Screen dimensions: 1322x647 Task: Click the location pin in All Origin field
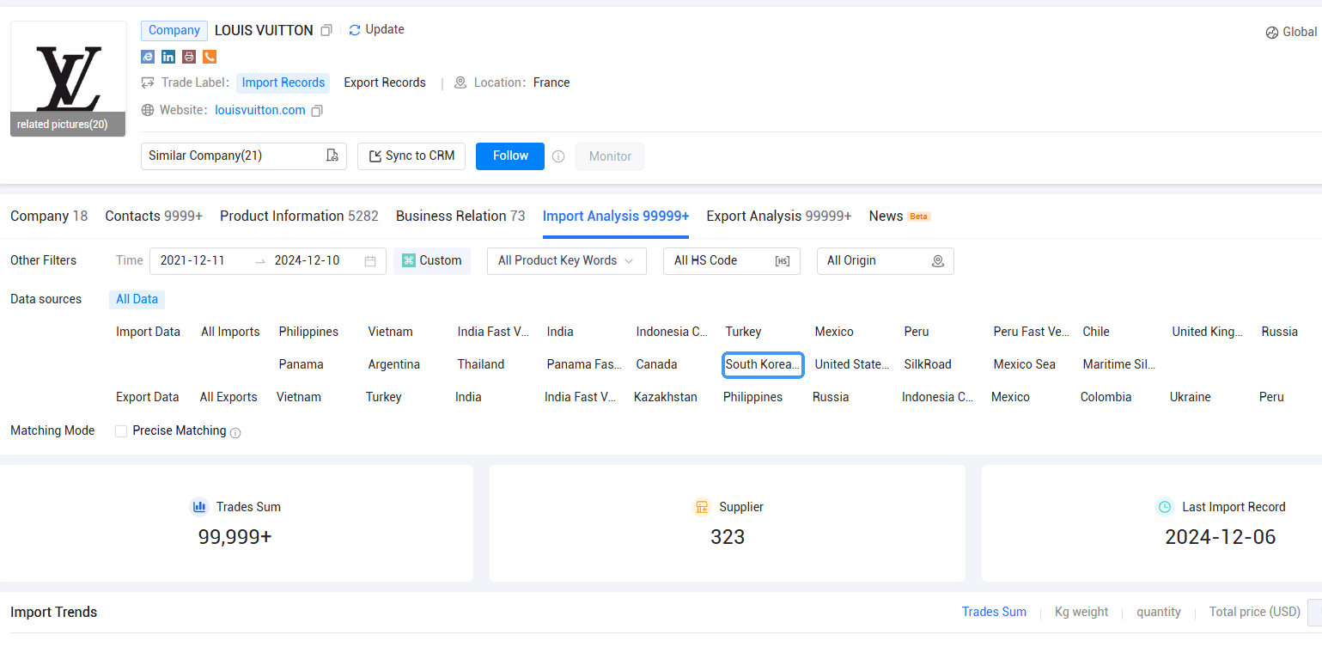click(938, 261)
